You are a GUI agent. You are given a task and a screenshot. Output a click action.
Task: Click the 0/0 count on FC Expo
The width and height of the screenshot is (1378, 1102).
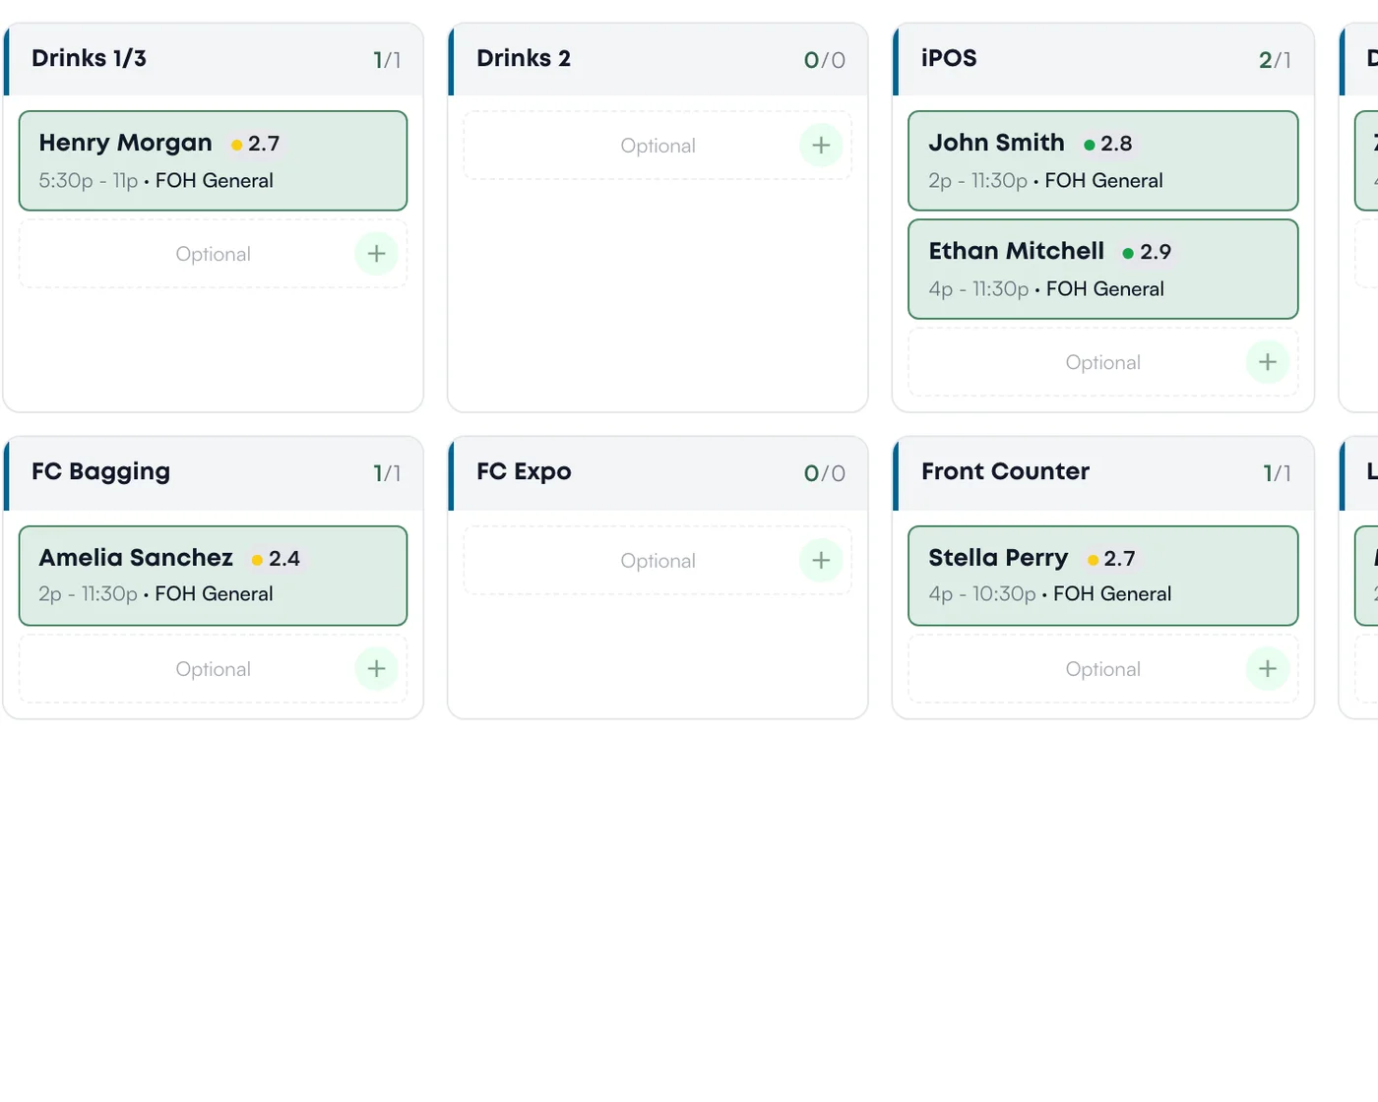click(x=825, y=473)
